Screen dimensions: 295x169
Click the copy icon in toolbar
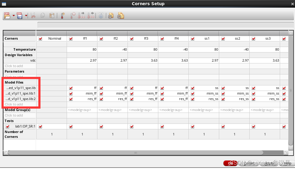(x=43, y=16)
